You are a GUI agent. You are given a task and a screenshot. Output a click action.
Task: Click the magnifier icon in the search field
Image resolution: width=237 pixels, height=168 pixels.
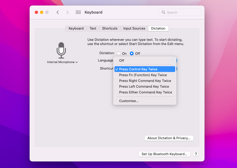[x=163, y=12]
